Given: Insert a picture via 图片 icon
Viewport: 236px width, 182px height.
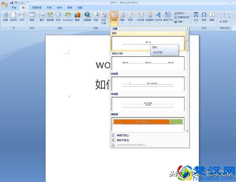Looking at the screenshot, I should coord(42,16).
